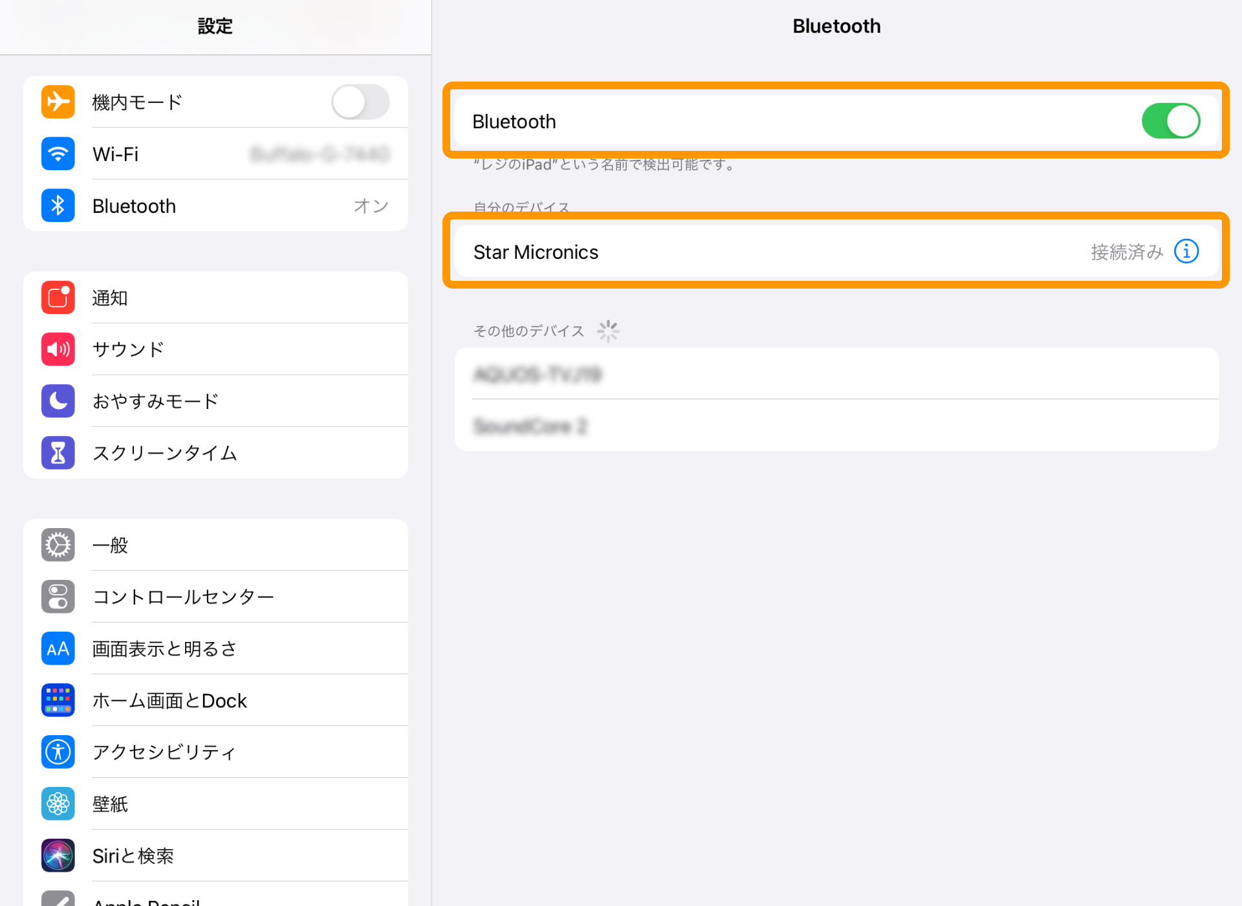This screenshot has height=906, width=1242.
Task: Tap the Wi-Fi settings icon
Action: [58, 154]
